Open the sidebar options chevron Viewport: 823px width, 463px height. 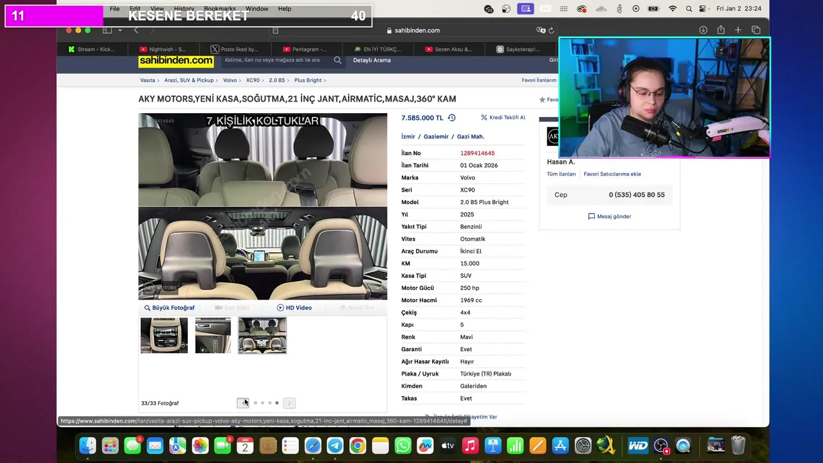click(x=120, y=30)
